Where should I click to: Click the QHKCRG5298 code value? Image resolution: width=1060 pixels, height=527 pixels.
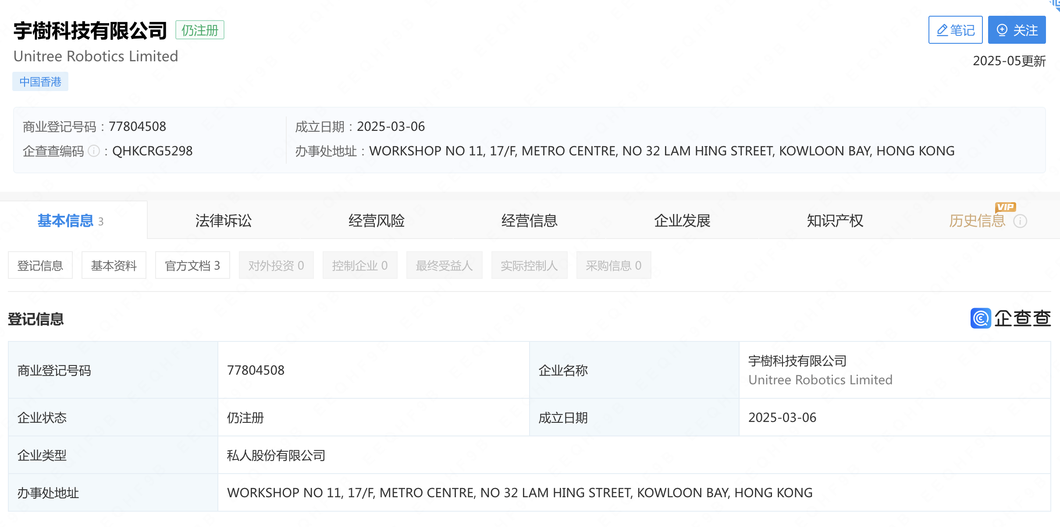[x=152, y=151]
